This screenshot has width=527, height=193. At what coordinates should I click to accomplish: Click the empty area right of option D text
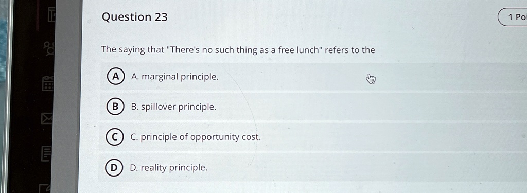coord(366,167)
